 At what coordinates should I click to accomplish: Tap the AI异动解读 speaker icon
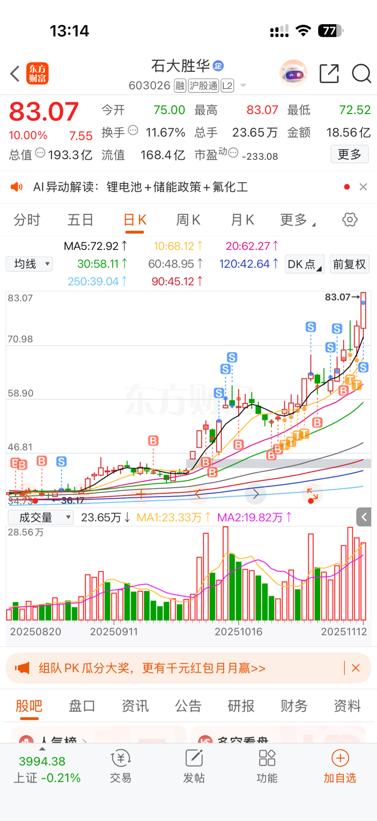(x=17, y=187)
